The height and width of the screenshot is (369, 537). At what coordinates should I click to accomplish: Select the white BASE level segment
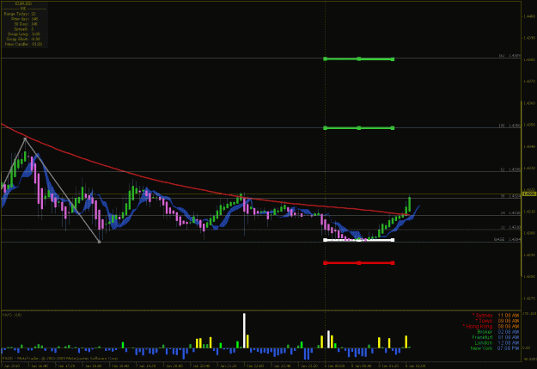tap(359, 240)
